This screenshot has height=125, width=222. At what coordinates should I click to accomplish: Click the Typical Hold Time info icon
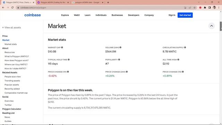69,60
